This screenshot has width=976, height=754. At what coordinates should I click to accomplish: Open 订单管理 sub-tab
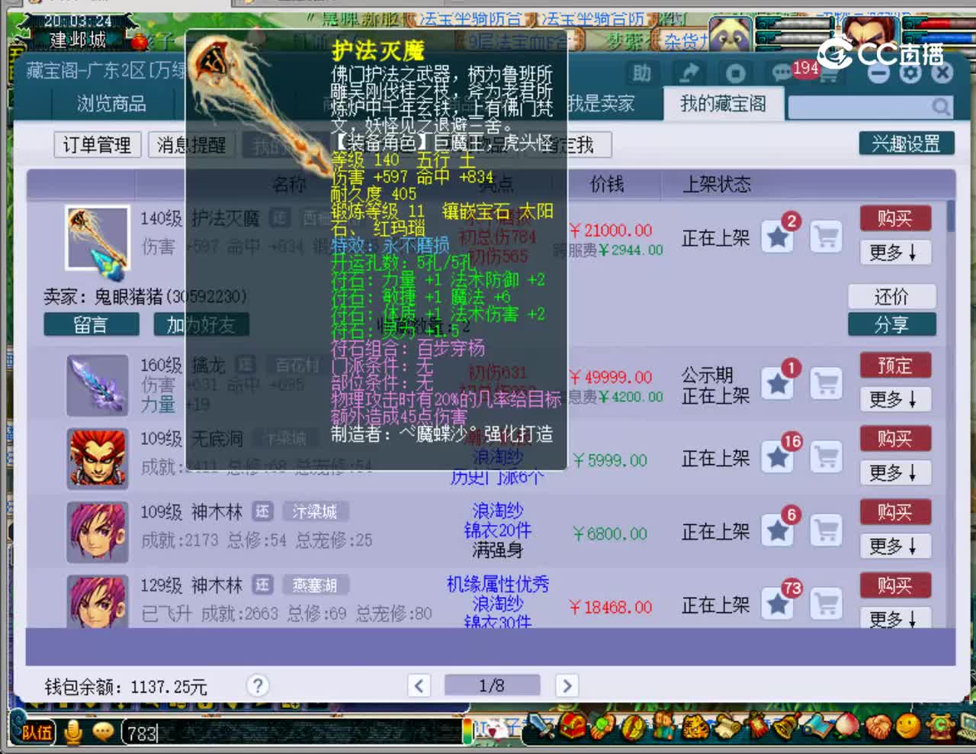tap(97, 144)
